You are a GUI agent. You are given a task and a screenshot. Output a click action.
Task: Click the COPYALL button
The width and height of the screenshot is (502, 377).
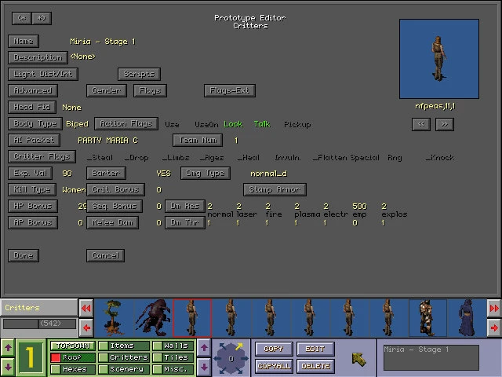(x=274, y=366)
